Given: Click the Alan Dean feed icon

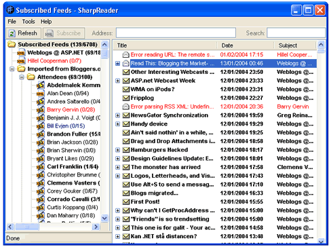Looking at the screenshot, I should tap(41, 94).
